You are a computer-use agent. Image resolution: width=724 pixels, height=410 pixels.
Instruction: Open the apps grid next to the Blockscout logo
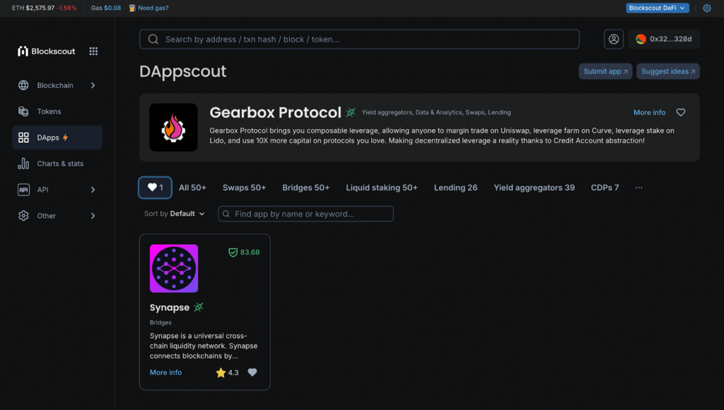[x=93, y=50]
